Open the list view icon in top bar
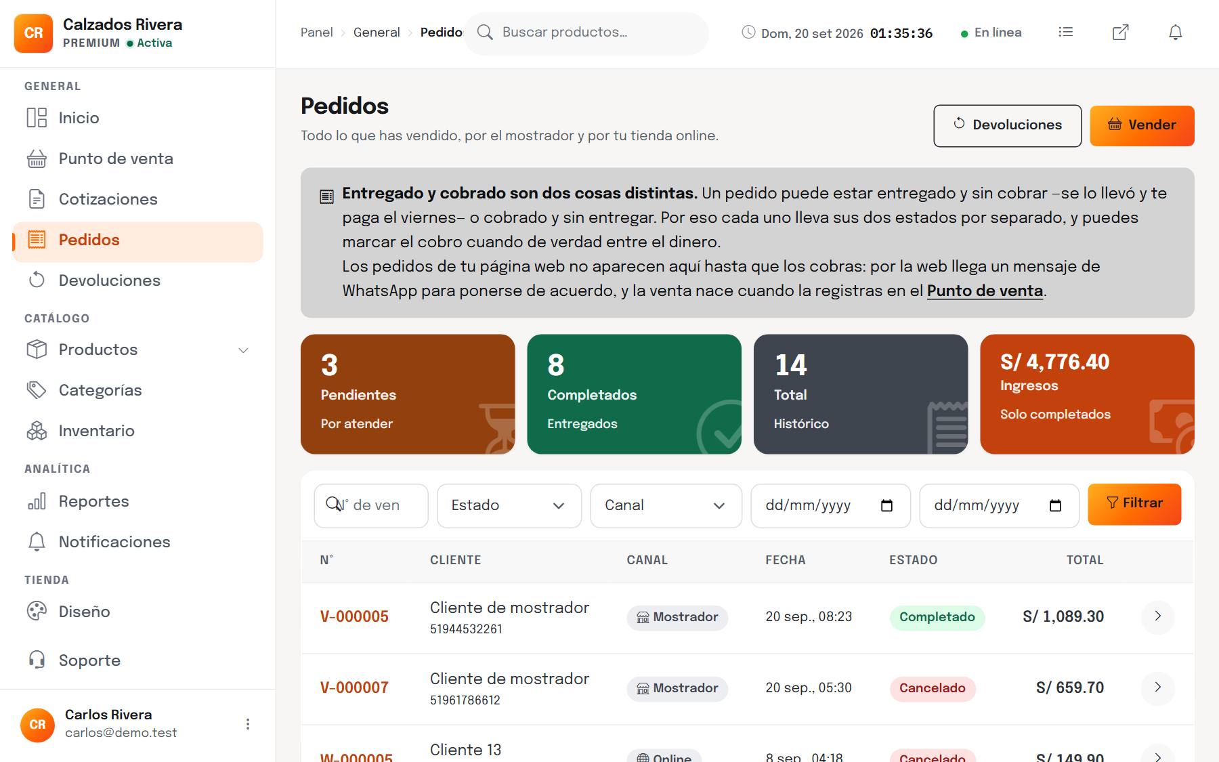 click(x=1065, y=32)
